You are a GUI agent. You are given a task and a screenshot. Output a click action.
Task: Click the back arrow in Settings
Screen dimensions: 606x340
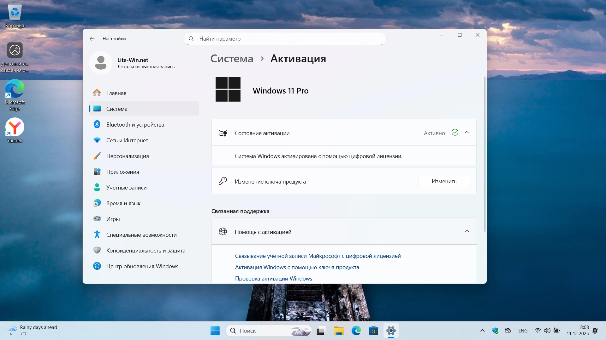coord(92,39)
